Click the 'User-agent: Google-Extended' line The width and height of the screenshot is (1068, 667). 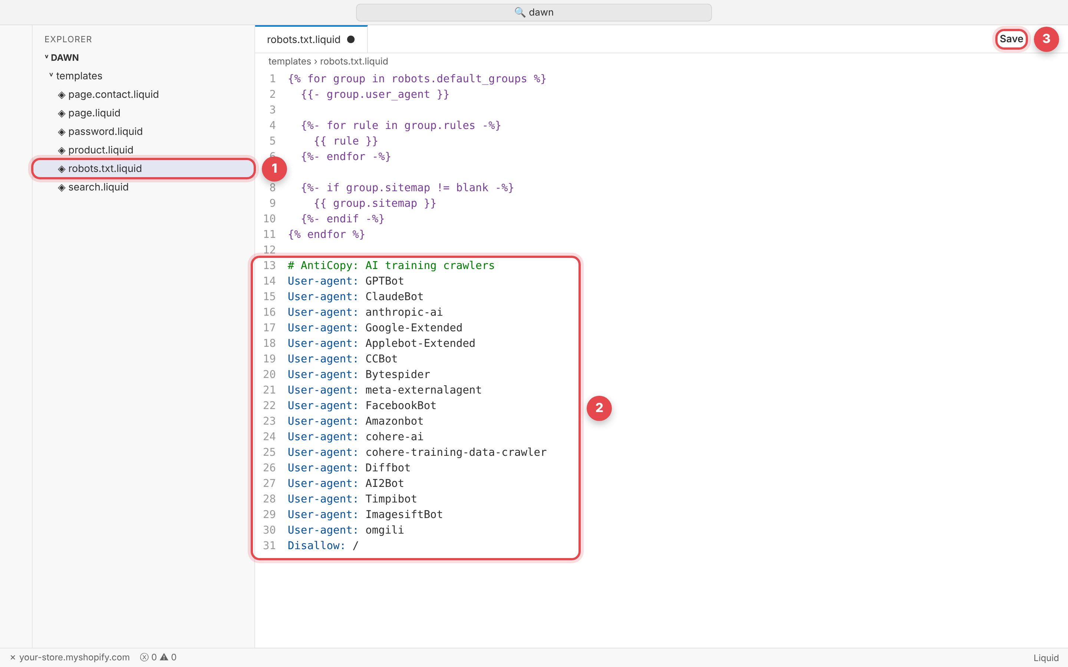(x=375, y=328)
